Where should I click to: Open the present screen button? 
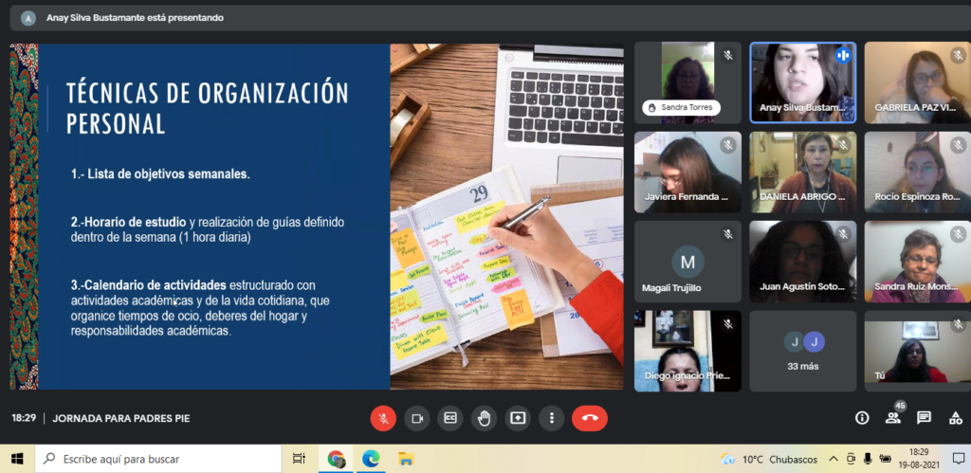517,419
